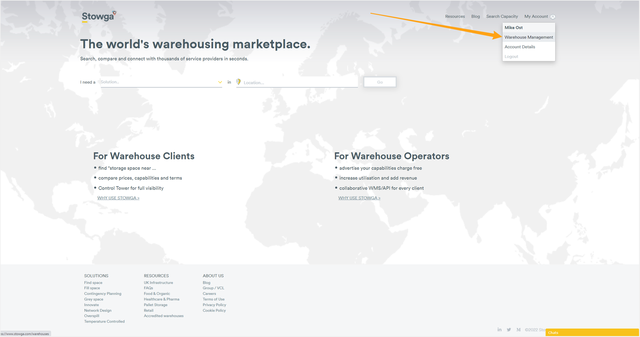The image size is (640, 337).
Task: Click 'advertise your capabilities charge free' text
Action: tap(380, 168)
